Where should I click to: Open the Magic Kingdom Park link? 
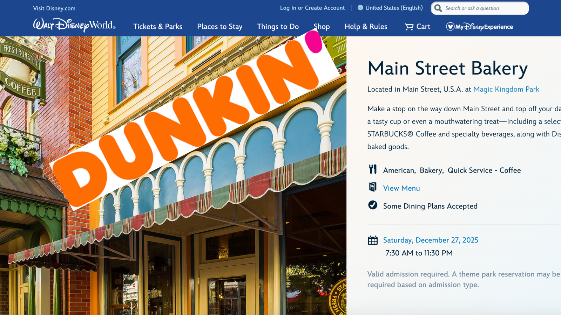click(x=506, y=89)
